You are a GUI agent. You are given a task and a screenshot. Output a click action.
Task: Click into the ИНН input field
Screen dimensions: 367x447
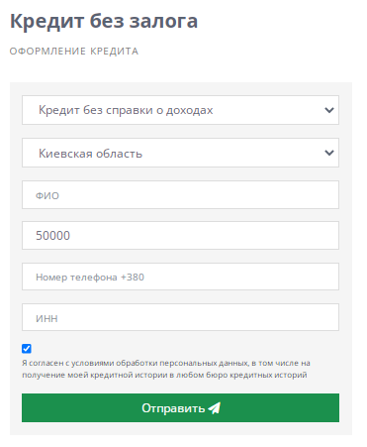[180, 317]
